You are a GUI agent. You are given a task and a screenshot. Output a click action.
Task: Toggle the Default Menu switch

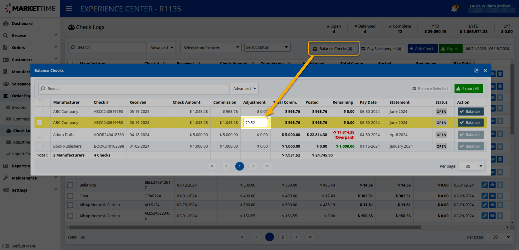point(6,246)
